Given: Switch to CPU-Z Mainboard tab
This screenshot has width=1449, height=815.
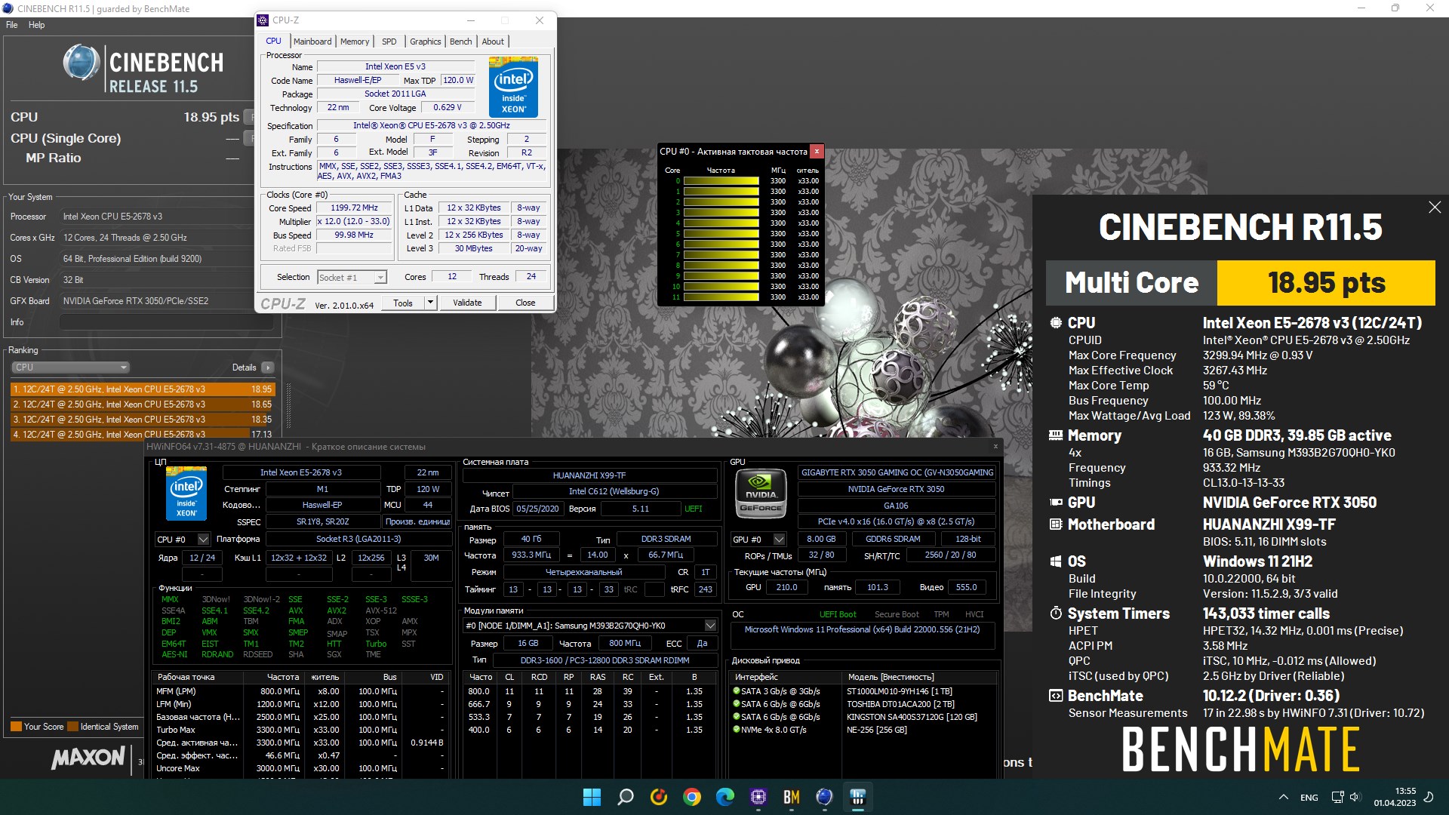Looking at the screenshot, I should (x=312, y=42).
